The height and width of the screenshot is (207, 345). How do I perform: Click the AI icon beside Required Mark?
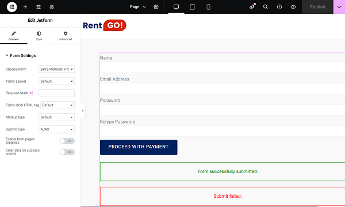31,93
